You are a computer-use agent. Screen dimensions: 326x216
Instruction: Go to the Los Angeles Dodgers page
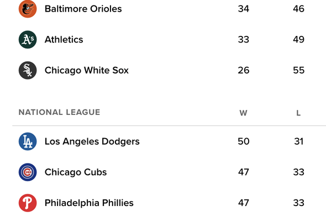92,141
